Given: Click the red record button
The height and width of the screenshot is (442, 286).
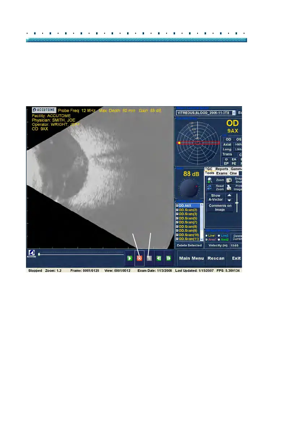Looking at the screenshot, I should (x=139, y=258).
